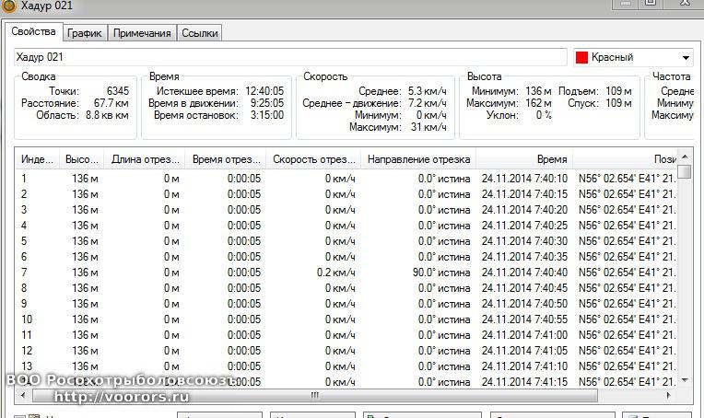Screen dimensions: 704x418
Task: Sort by the Индекс column header
Action: 38,159
